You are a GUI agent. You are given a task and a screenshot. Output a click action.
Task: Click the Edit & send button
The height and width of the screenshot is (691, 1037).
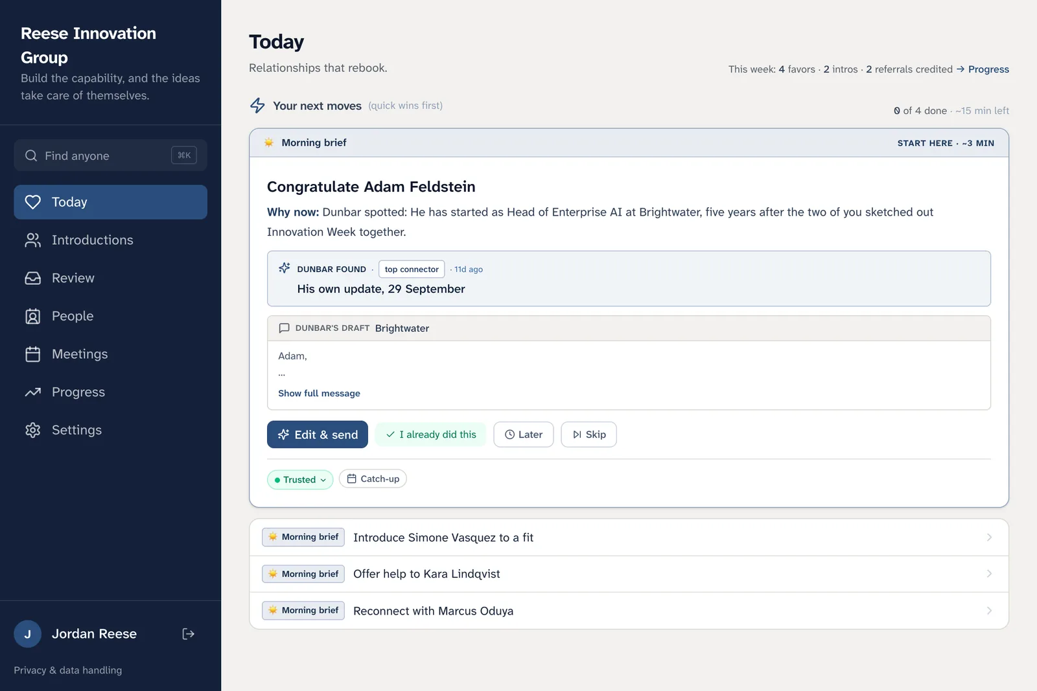(x=318, y=435)
